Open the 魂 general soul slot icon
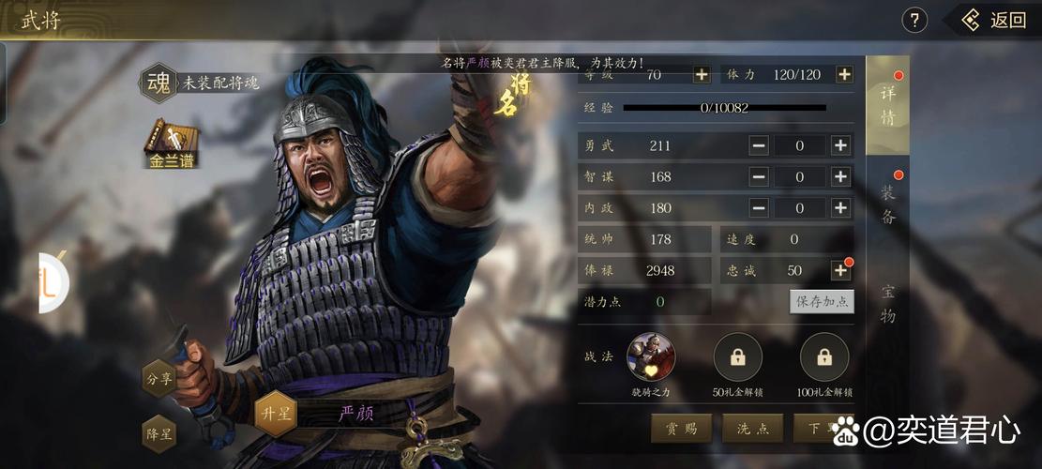This screenshot has width=1042, height=469. point(159,83)
